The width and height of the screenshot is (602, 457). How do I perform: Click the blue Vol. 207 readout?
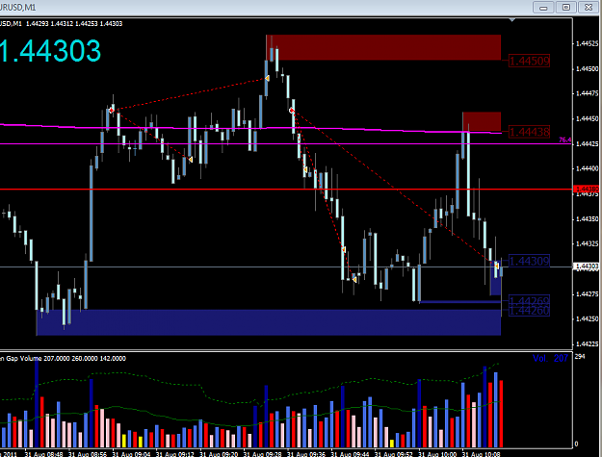[x=550, y=359]
